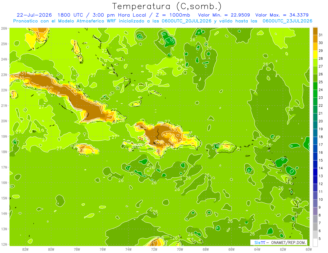Click the "76W" longitude axis label
The image size is (328, 253).
pyautogui.click(x=102, y=249)
